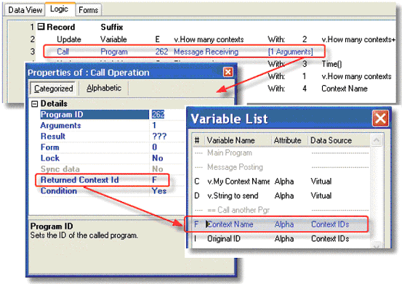Click the Variable List scroll up arrow
The image size is (402, 284).
pos(377,140)
